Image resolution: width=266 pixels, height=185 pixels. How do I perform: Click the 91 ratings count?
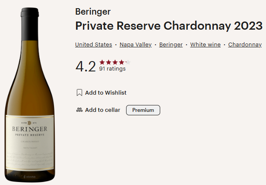[112, 69]
